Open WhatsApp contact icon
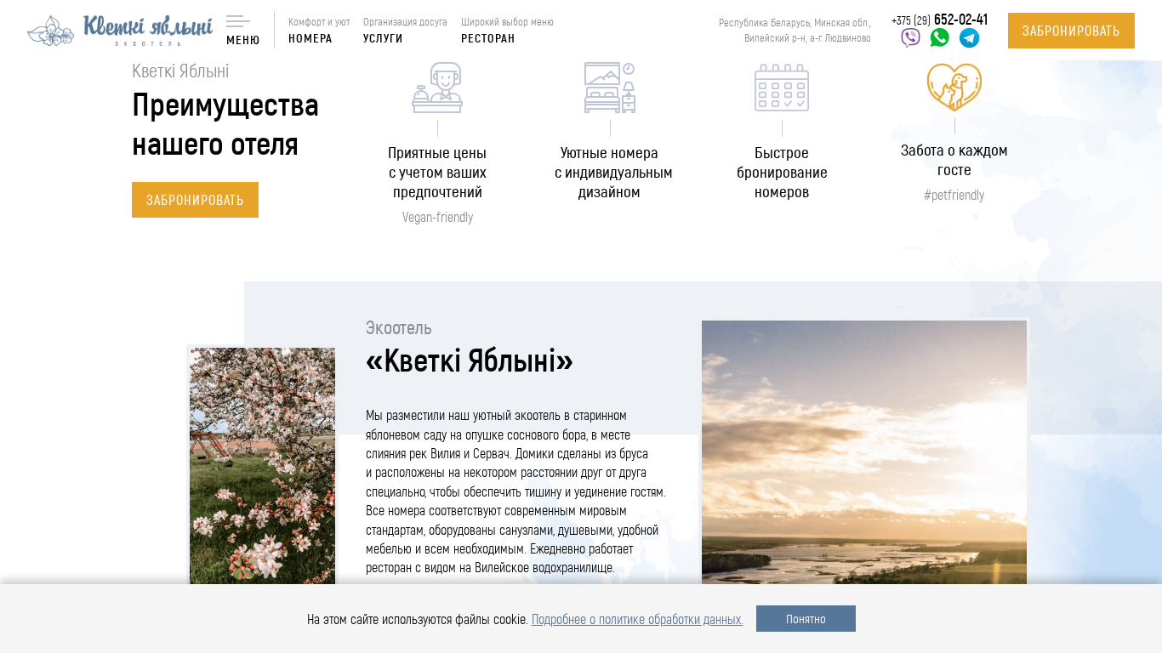Viewport: 1162px width, 653px height. (939, 37)
